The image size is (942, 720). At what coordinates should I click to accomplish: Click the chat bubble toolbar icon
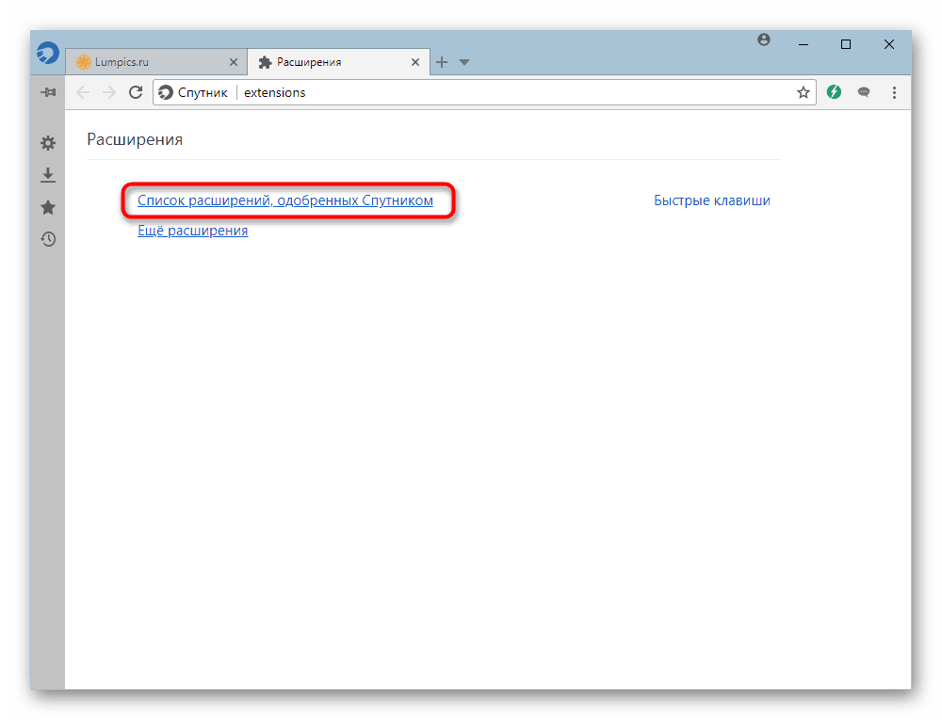click(864, 92)
